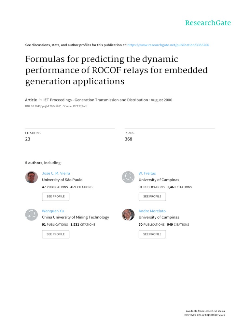
Task: Click SEE PROFILE under W. Freitas
Action: point(152,196)
